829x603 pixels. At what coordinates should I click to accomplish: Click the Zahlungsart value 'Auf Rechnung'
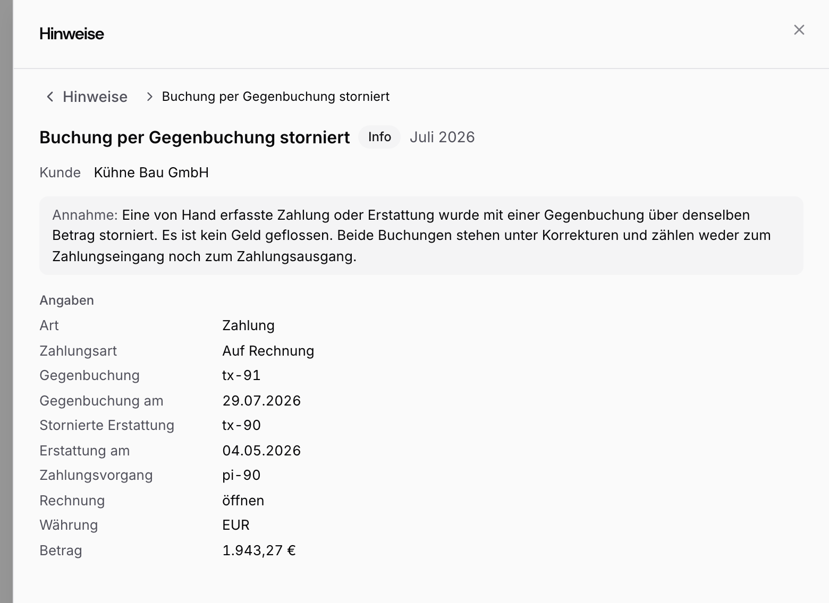point(268,351)
